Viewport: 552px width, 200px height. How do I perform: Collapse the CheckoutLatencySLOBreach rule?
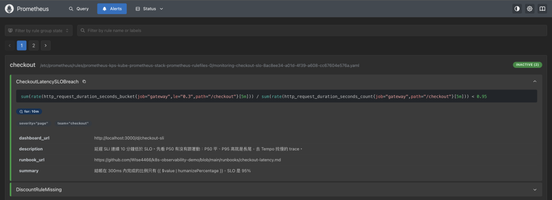[535, 81]
